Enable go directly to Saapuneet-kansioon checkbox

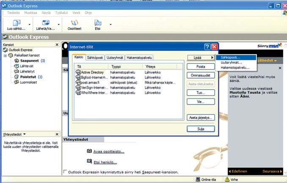pyautogui.click(x=65, y=172)
